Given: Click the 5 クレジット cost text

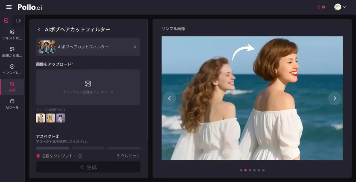Looking at the screenshot, I should (x=129, y=156).
